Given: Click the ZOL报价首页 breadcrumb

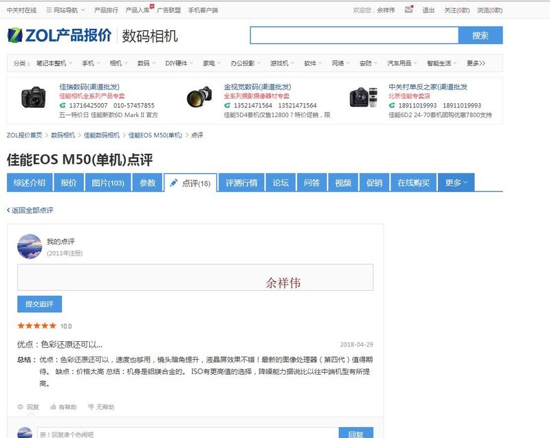Looking at the screenshot, I should pos(25,135).
